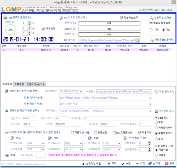
Task: Open the 시작 서버필드명 VALUE1 dropdown
Action: click(73, 149)
